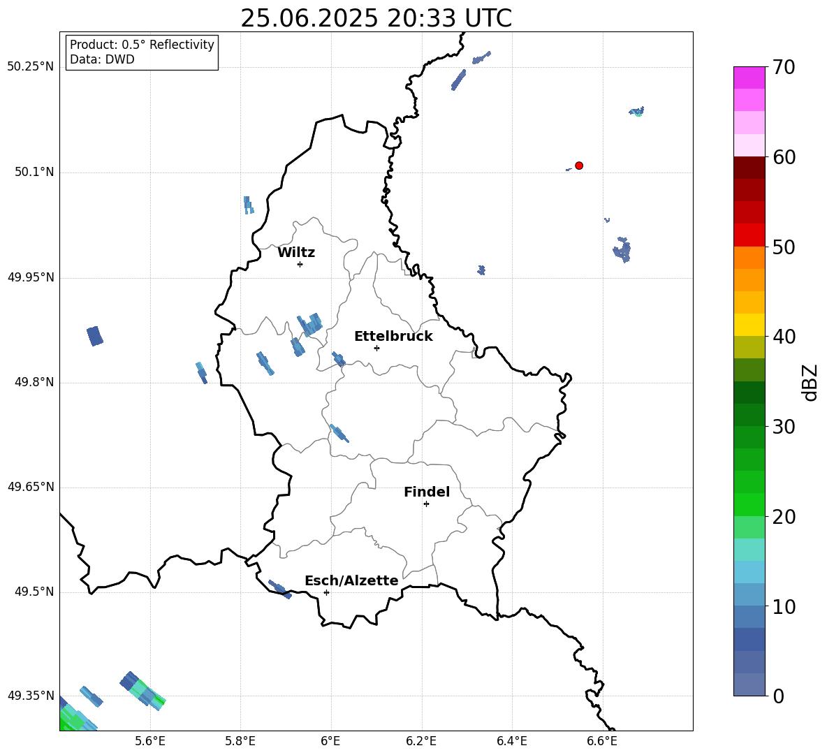The height and width of the screenshot is (755, 827).
Task: Click the 49.35°N latitude label
Action: point(31,696)
